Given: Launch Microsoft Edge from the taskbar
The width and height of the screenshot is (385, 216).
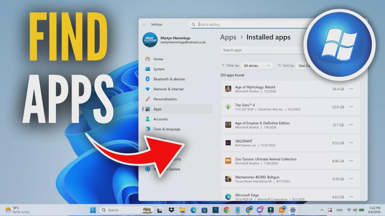Looking at the screenshot, I should click(193, 210).
